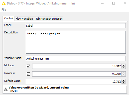Decrease Maximum value with down arrow
Screen dimensions: 129x95
pyautogui.click(x=124, y=75)
